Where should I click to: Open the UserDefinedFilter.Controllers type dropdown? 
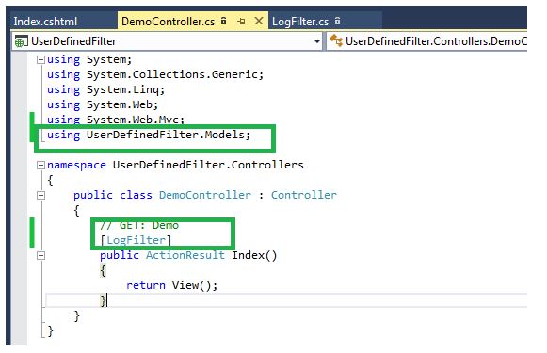tap(427, 41)
